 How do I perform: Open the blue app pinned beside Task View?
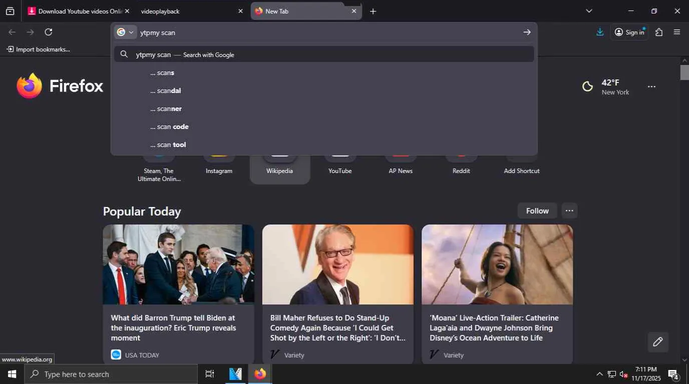(x=235, y=374)
